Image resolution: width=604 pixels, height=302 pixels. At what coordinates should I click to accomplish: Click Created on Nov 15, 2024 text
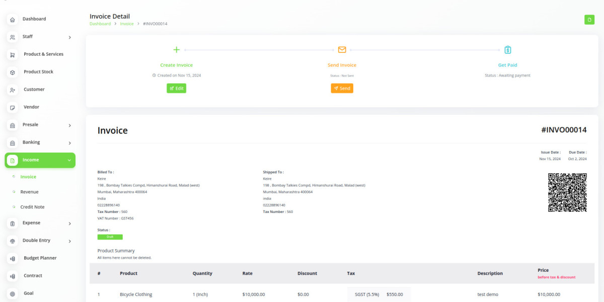point(177,75)
